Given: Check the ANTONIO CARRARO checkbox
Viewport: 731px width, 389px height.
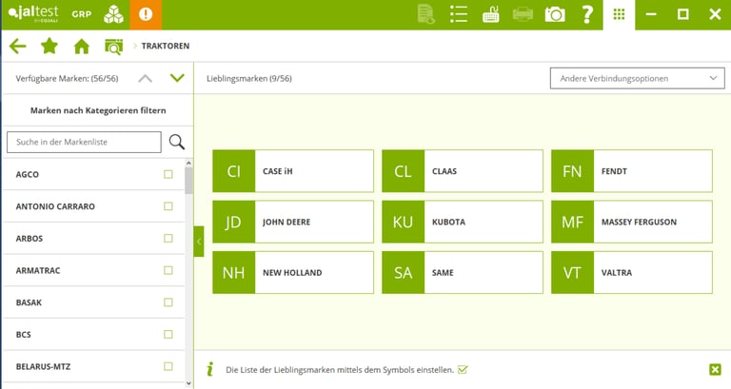Looking at the screenshot, I should [x=168, y=206].
